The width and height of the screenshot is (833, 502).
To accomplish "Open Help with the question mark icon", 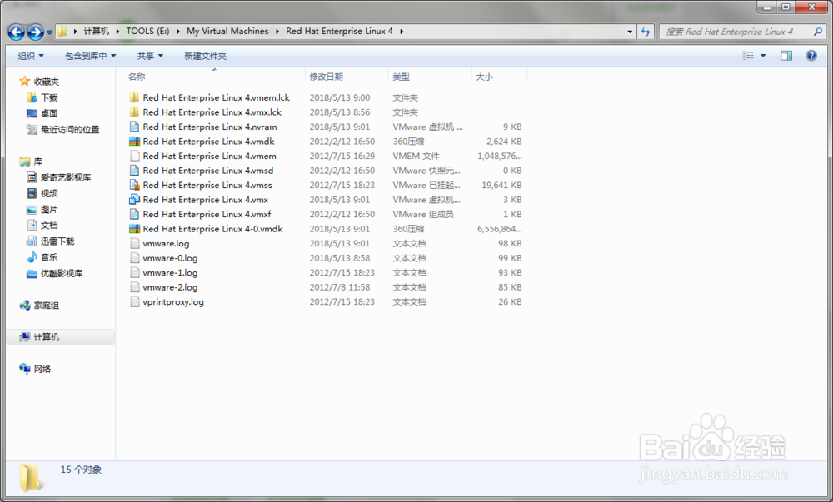I will point(811,56).
